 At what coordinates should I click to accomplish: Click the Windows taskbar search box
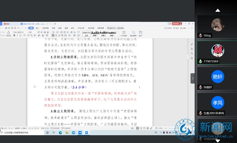coord(22,132)
